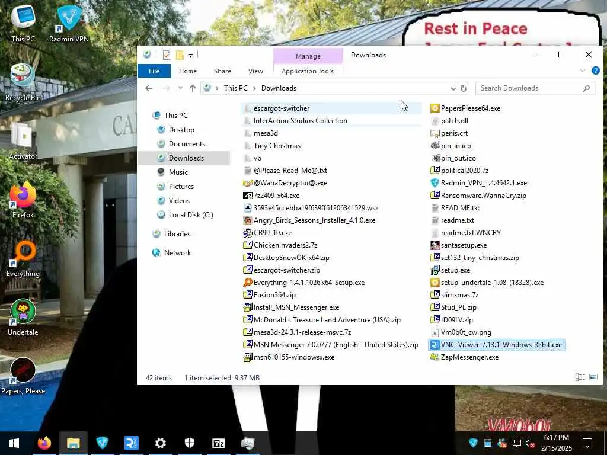The height and width of the screenshot is (455, 607).
Task: Click This PC in the address breadcrumb
Action: (235, 88)
